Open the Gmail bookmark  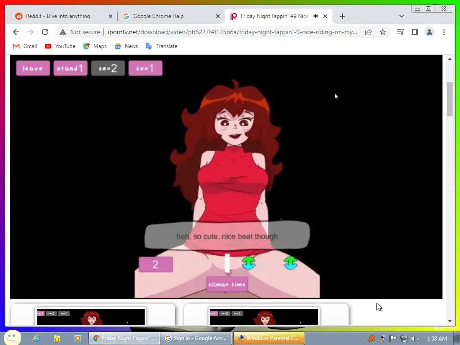pos(25,46)
